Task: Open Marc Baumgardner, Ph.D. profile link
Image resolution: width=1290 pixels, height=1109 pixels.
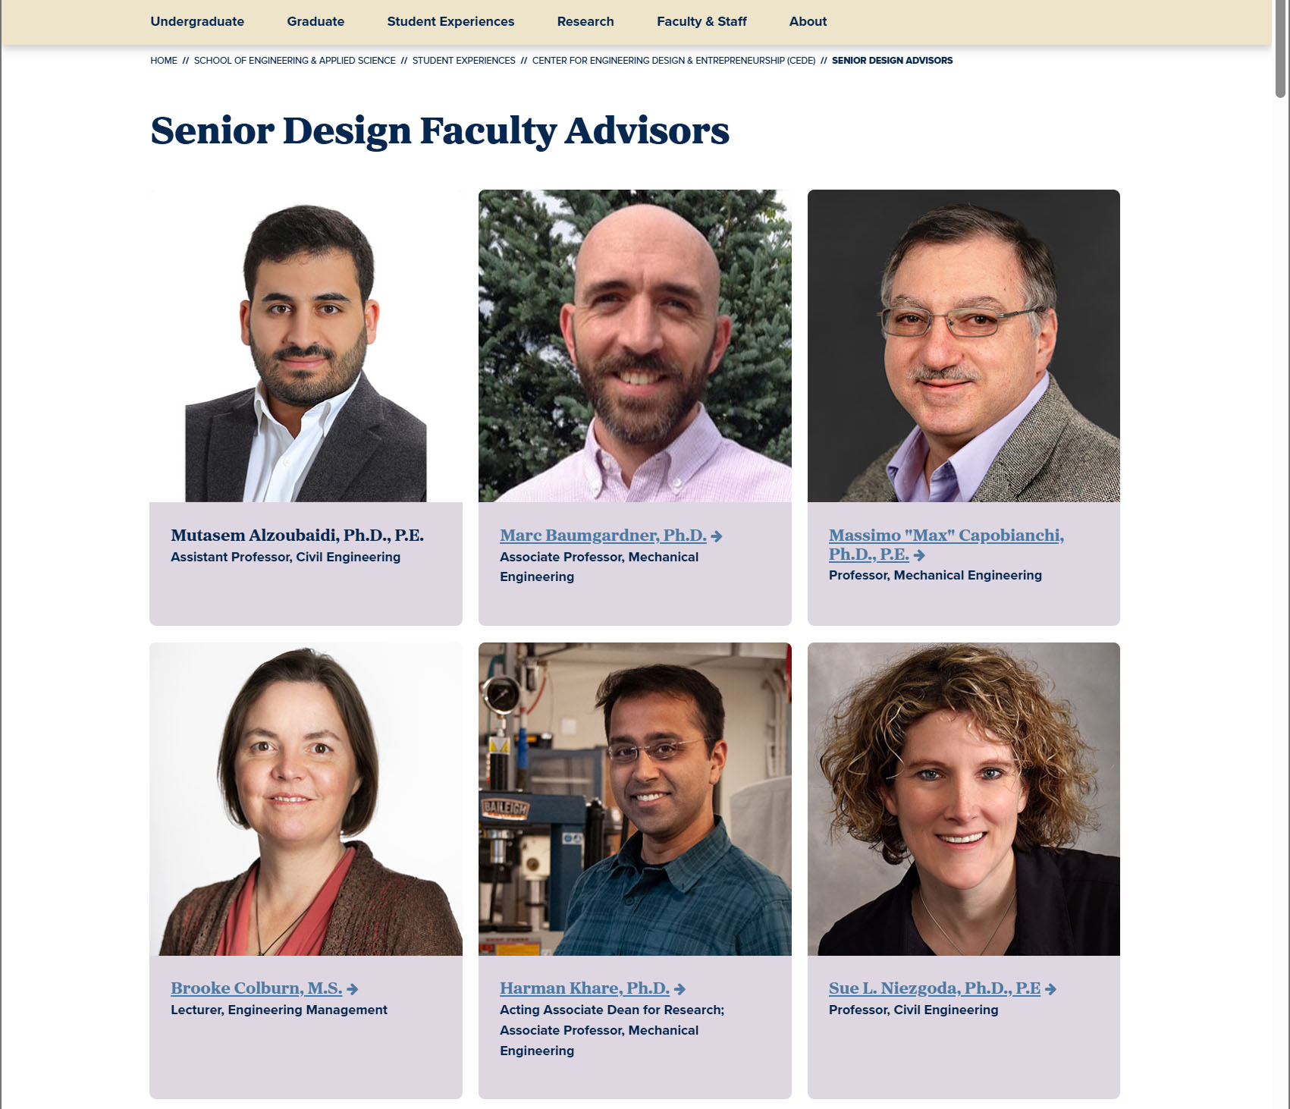Action: click(603, 536)
